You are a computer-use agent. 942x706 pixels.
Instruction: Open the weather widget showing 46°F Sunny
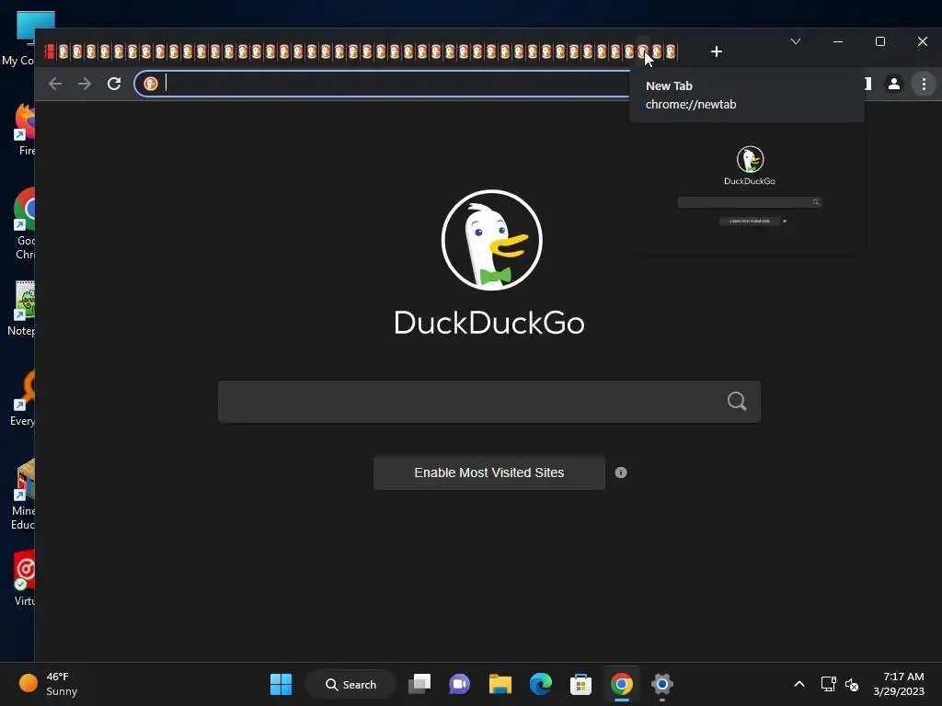click(x=48, y=684)
